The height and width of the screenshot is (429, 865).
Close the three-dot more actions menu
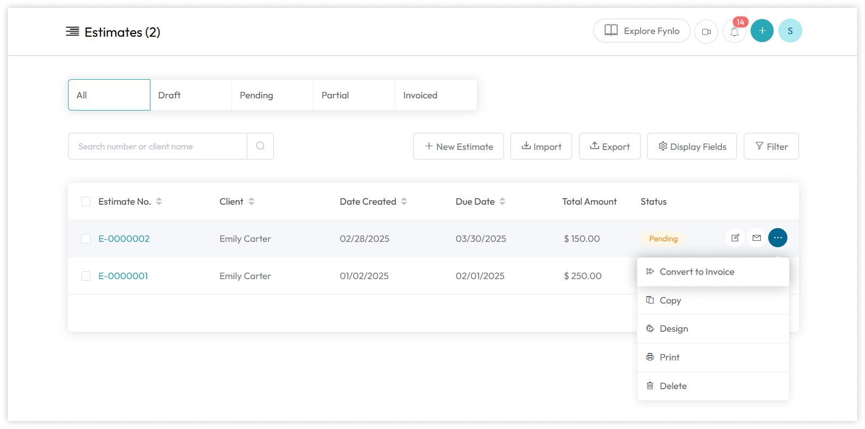coord(778,238)
